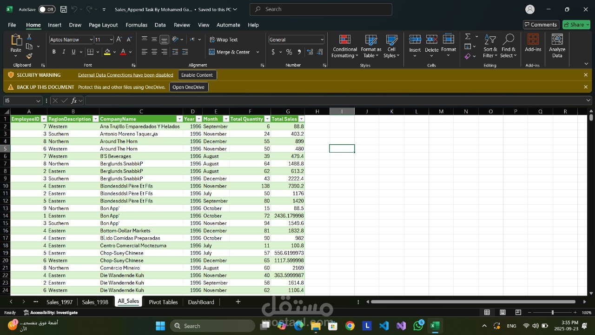
Task: Switch to the Pivot Tables sheet
Action: [x=163, y=302]
